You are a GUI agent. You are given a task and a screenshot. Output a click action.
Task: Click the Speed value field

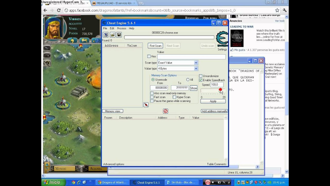tap(217, 85)
